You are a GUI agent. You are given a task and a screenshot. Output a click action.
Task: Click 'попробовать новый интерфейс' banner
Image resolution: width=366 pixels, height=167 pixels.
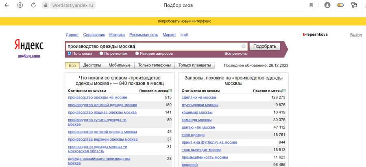[x=184, y=21]
